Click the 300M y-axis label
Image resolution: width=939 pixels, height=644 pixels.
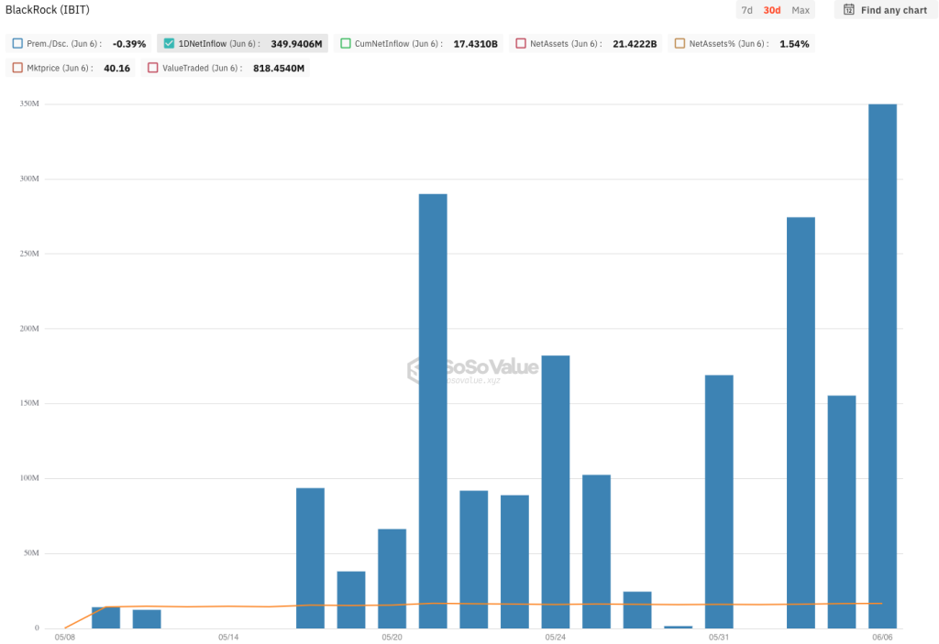click(28, 179)
